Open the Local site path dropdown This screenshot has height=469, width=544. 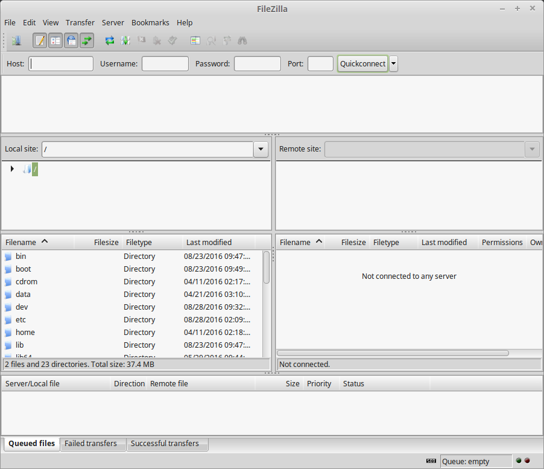(x=261, y=149)
